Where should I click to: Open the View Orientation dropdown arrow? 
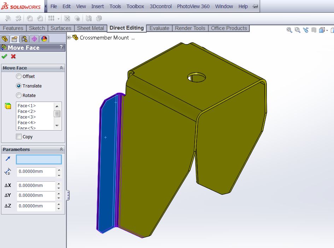pyautogui.click(x=327, y=31)
